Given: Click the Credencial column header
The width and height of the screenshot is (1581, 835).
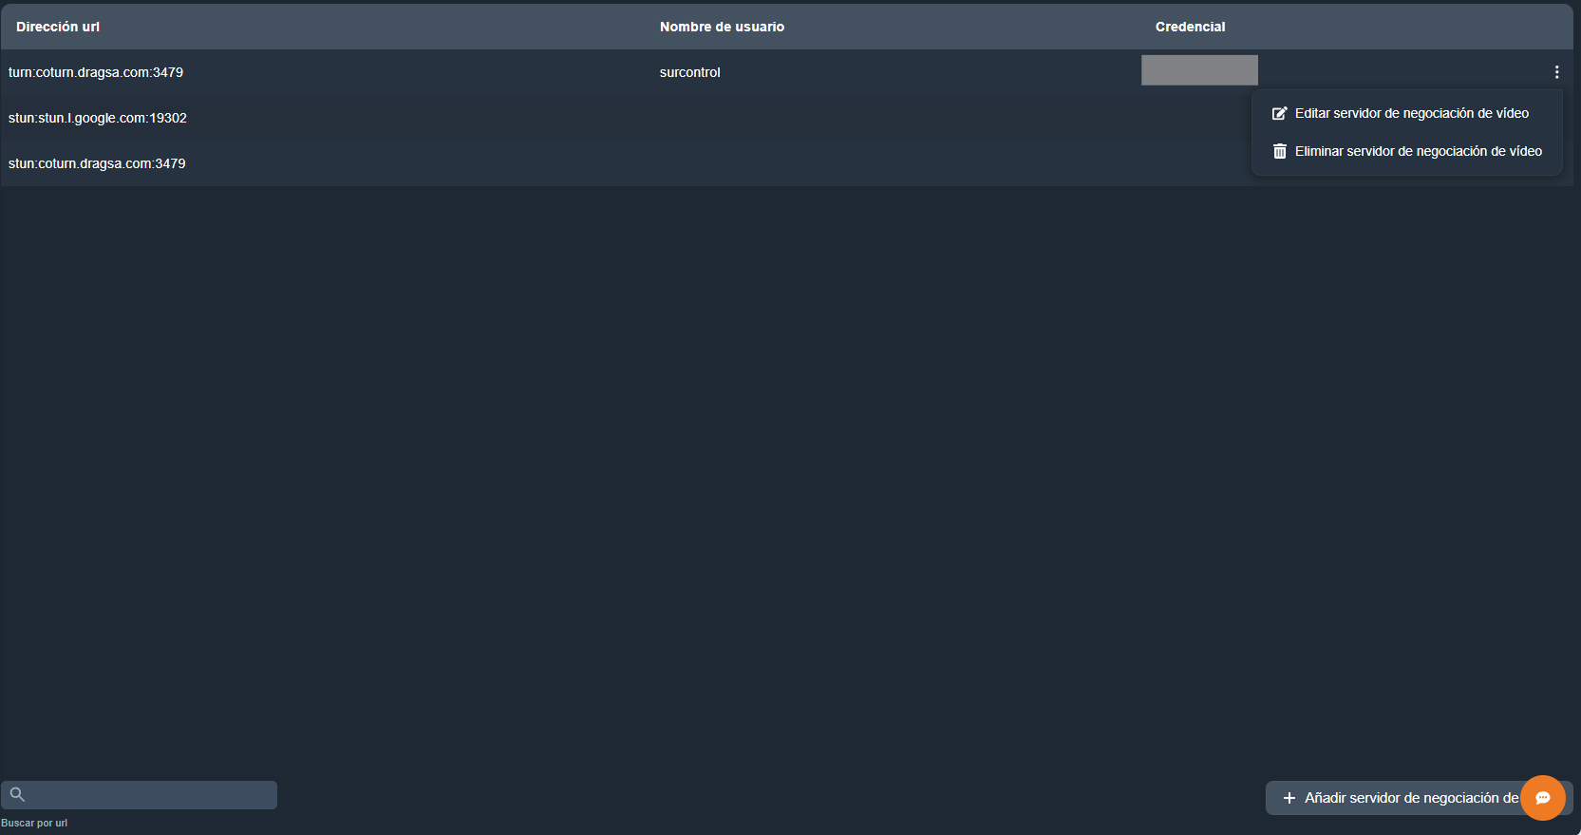Looking at the screenshot, I should [1190, 27].
